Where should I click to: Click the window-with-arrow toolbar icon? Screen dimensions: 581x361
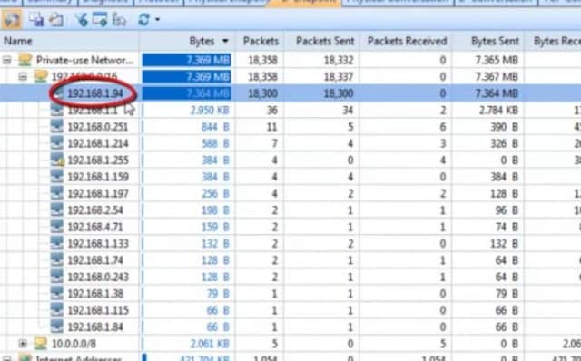[x=100, y=19]
